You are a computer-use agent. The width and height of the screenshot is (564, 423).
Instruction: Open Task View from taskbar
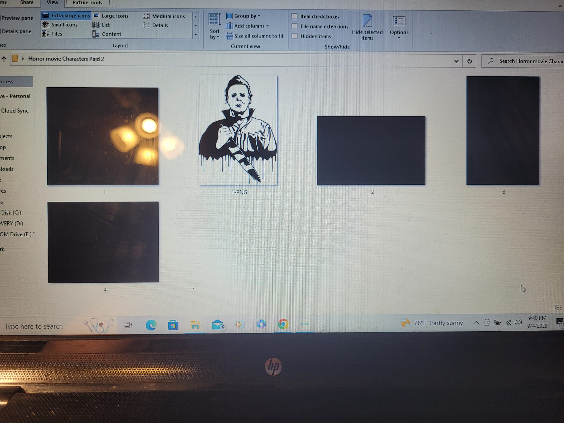[128, 325]
